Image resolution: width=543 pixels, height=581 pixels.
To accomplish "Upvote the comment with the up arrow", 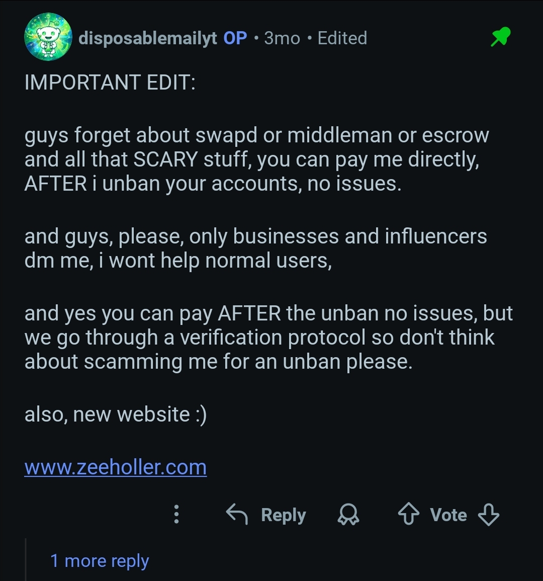I will coord(408,515).
